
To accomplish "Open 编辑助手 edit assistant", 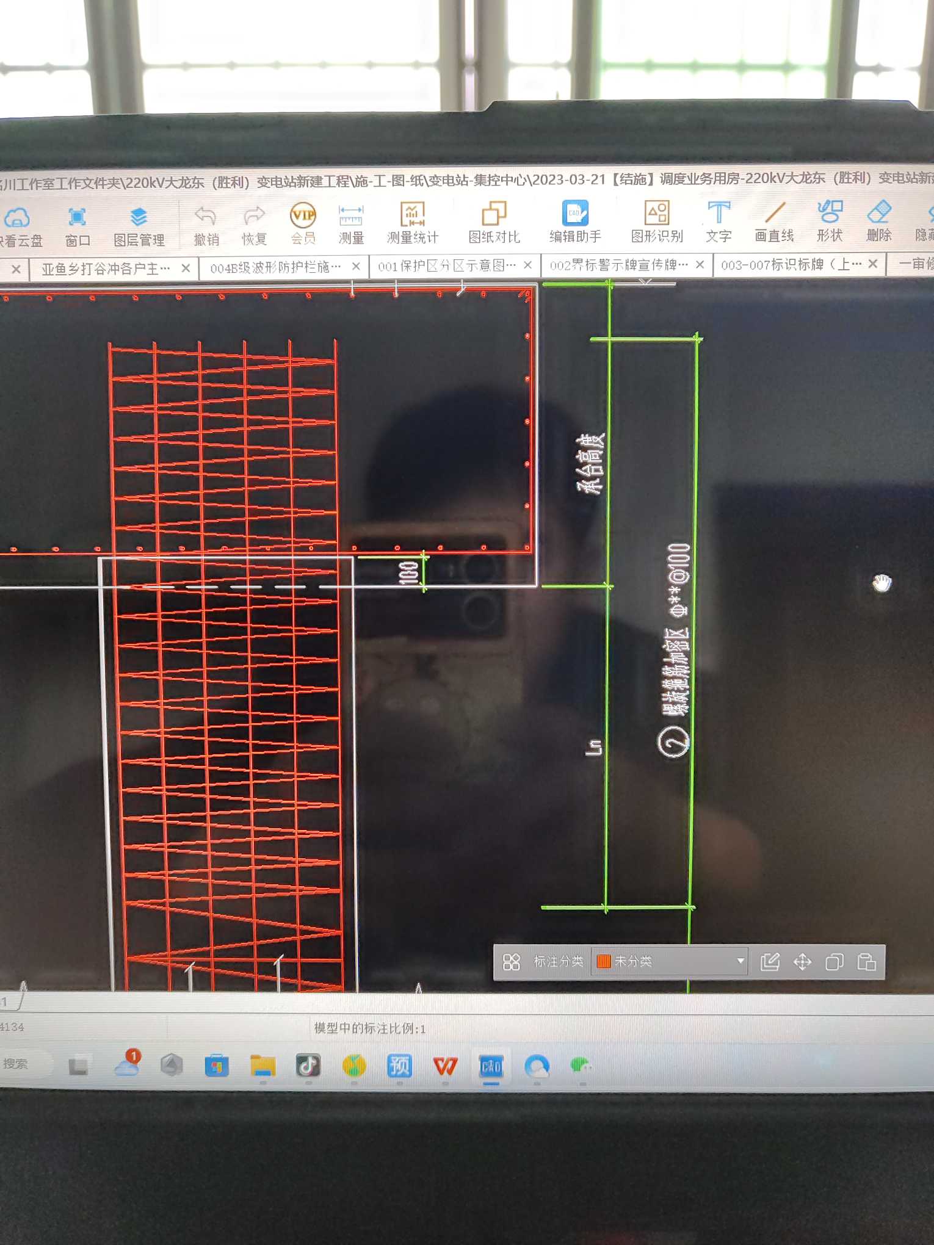I will [x=575, y=222].
